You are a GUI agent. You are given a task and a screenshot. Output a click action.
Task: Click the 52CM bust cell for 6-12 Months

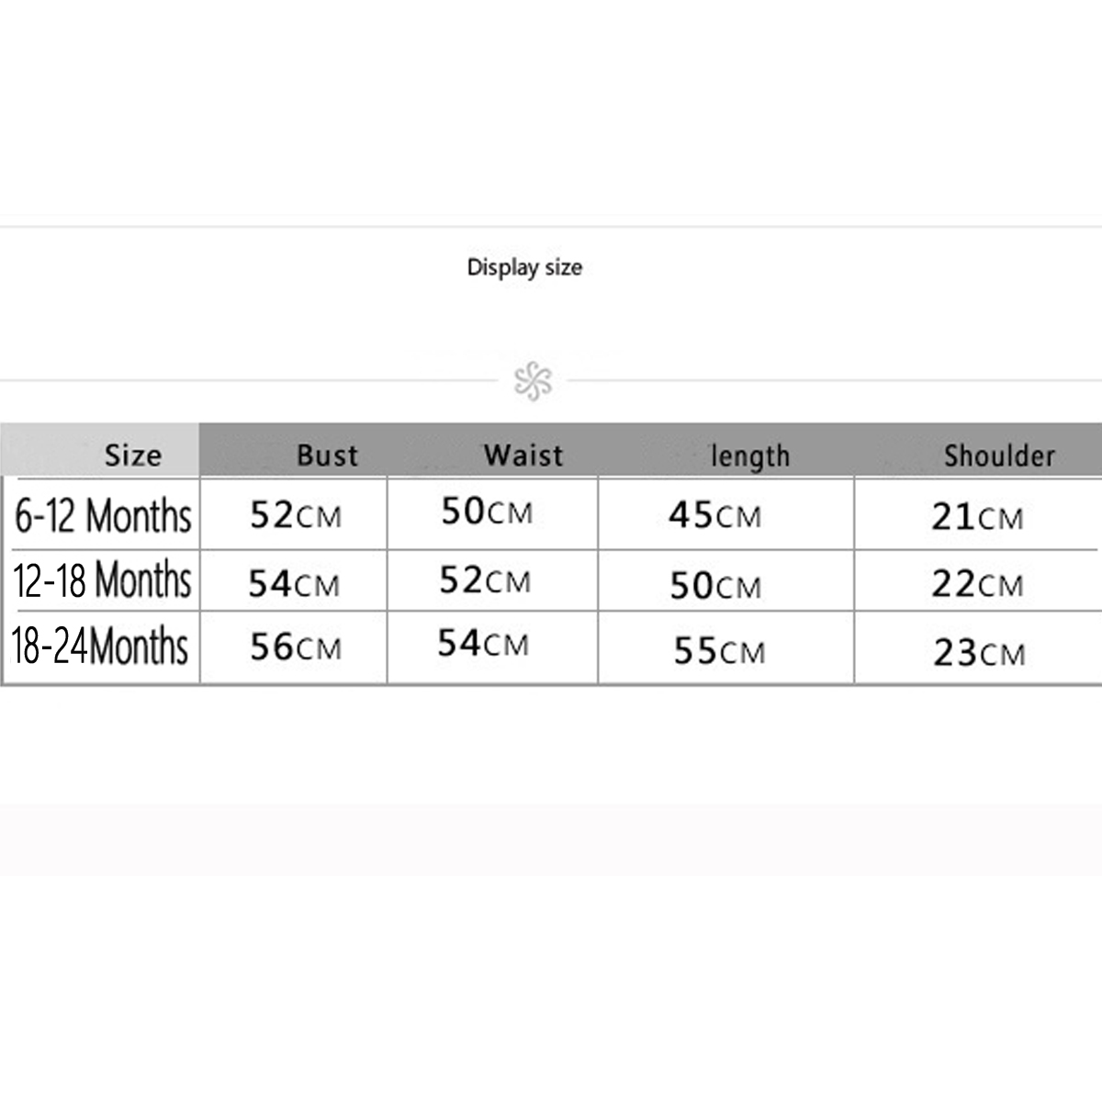[x=295, y=515]
